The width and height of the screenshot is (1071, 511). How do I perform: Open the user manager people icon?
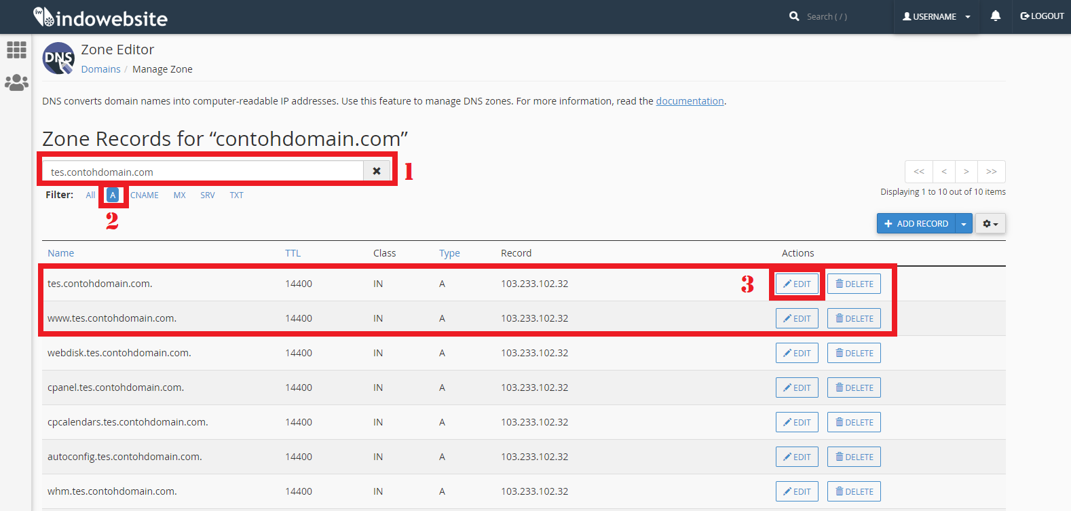point(16,82)
